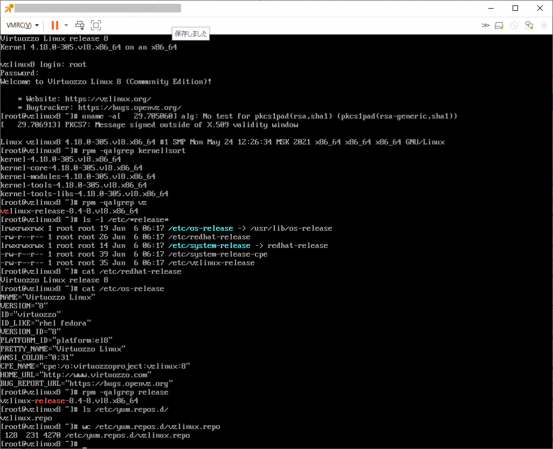Close the remote console window
Viewport: 553px width, 449px height.
pyautogui.click(x=540, y=8)
